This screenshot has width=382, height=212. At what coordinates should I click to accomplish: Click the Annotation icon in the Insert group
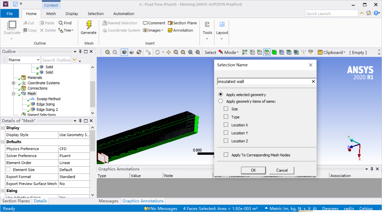(170, 30)
